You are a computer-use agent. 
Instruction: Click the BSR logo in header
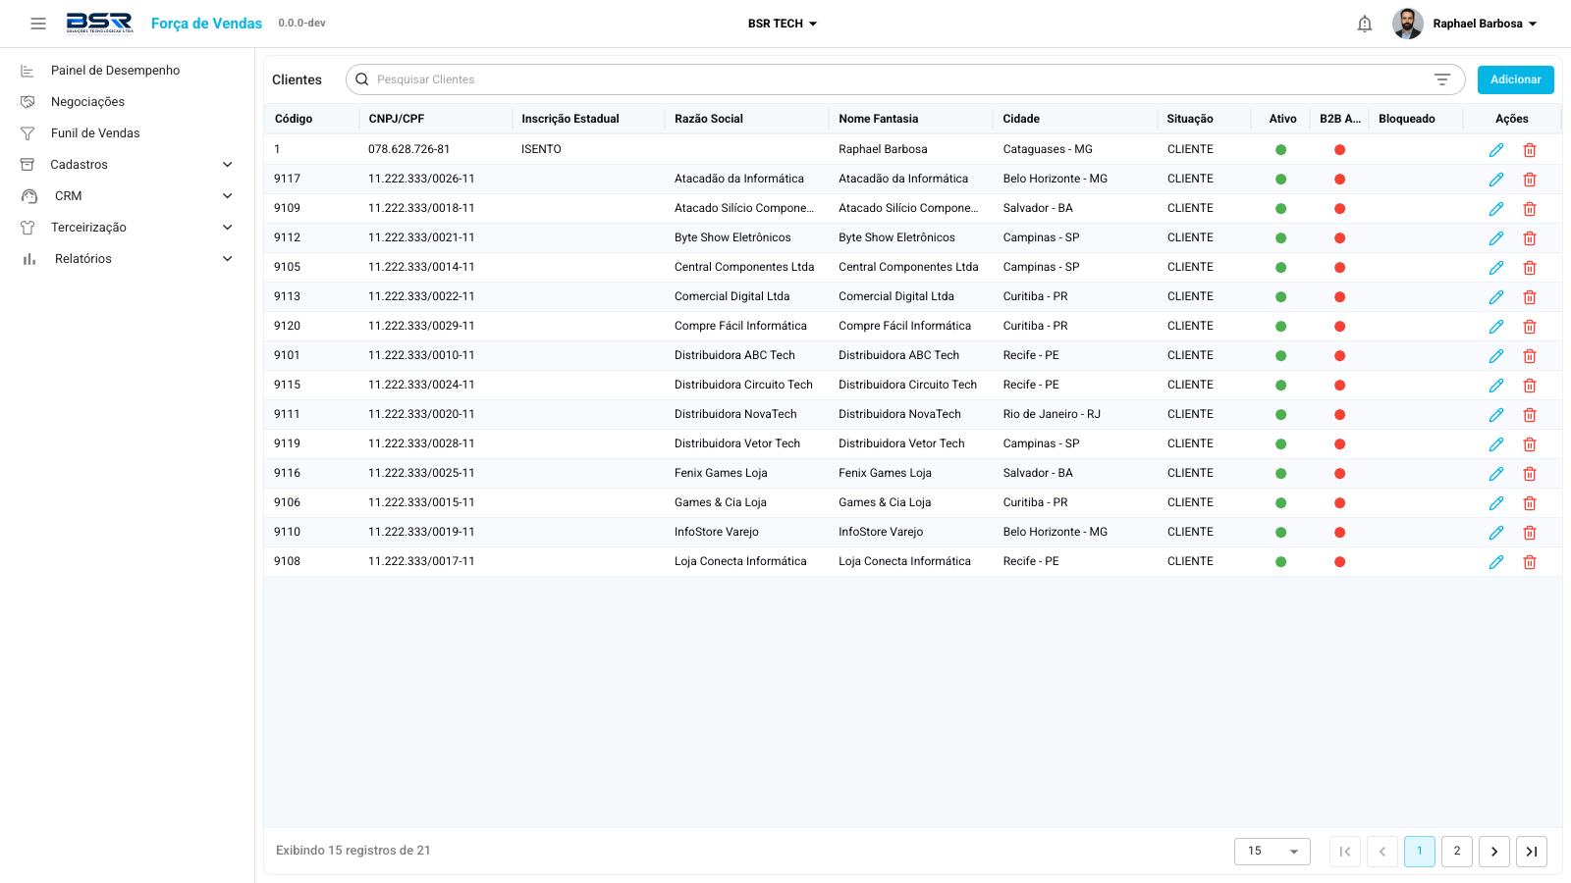pos(99,24)
